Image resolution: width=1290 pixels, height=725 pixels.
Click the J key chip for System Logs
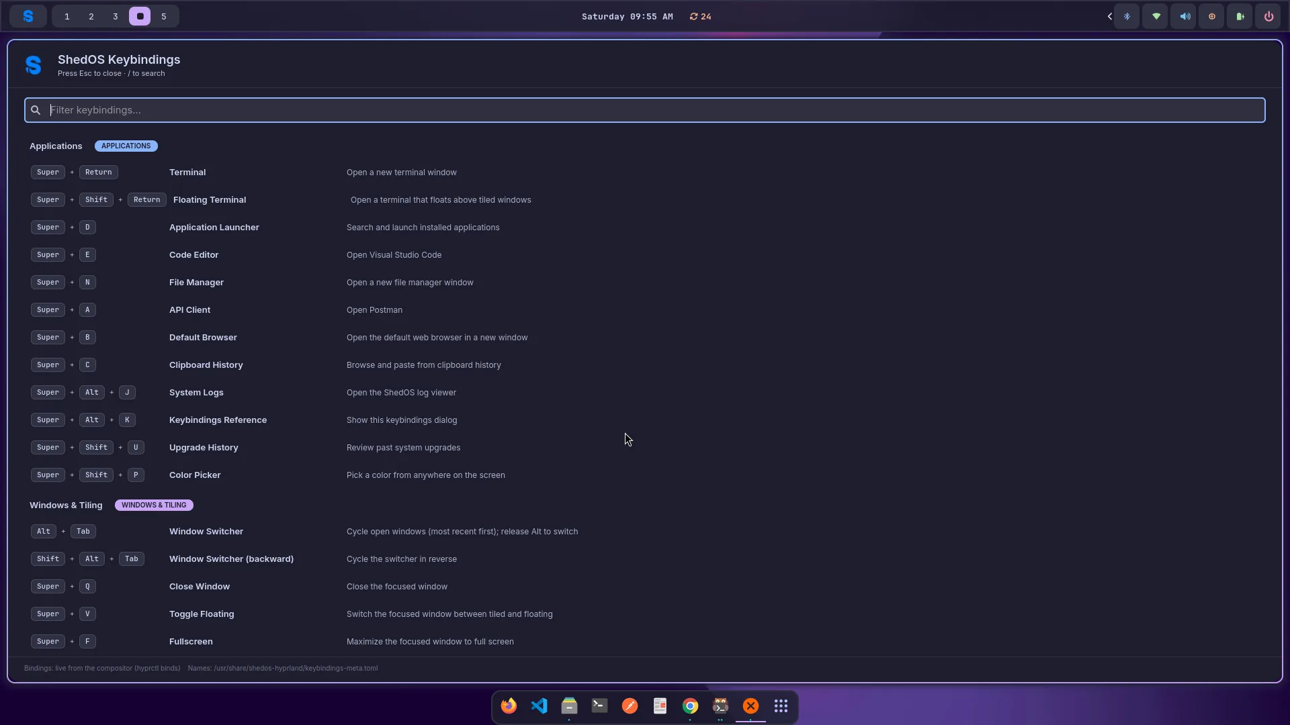pyautogui.click(x=127, y=393)
